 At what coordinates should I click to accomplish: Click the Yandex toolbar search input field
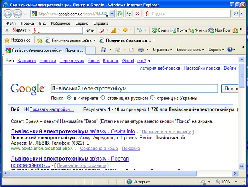coord(57,30)
